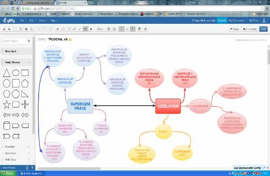Click the zoom out magnifier icon

point(114,29)
